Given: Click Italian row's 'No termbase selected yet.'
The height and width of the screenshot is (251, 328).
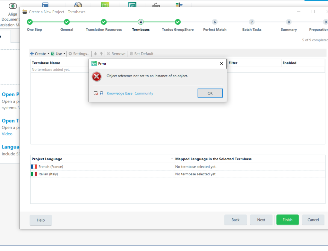Looking at the screenshot, I should click(196, 174).
